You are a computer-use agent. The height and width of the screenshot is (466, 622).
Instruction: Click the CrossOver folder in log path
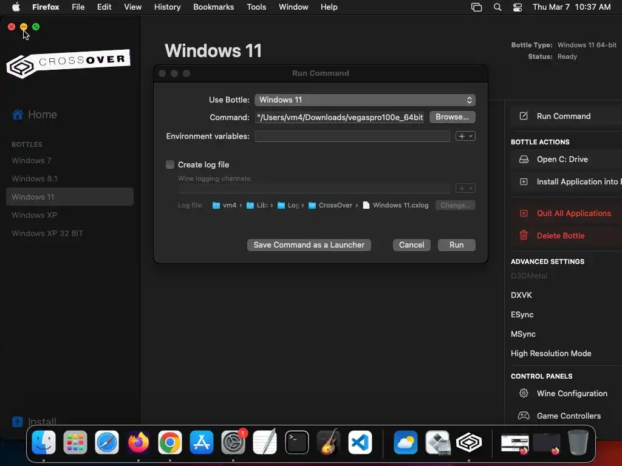click(330, 205)
